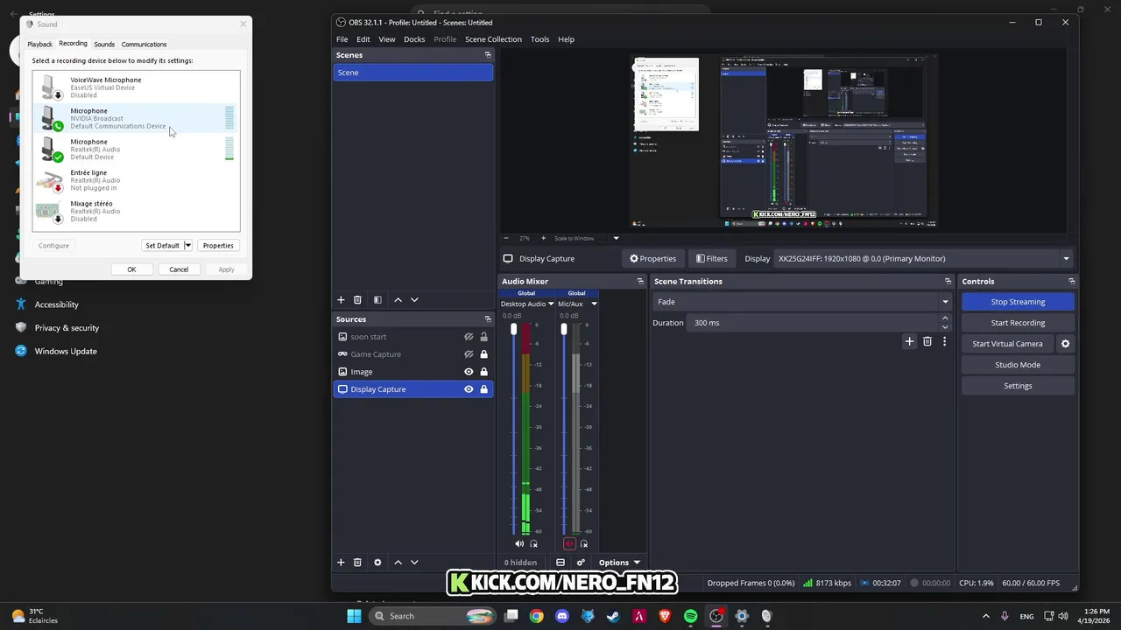Switch to Playback tab in Sound dialog
The height and width of the screenshot is (630, 1121).
(39, 44)
